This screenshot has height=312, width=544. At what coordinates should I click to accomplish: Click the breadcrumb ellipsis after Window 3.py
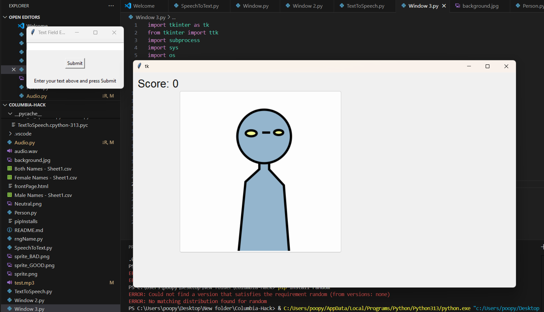point(174,17)
